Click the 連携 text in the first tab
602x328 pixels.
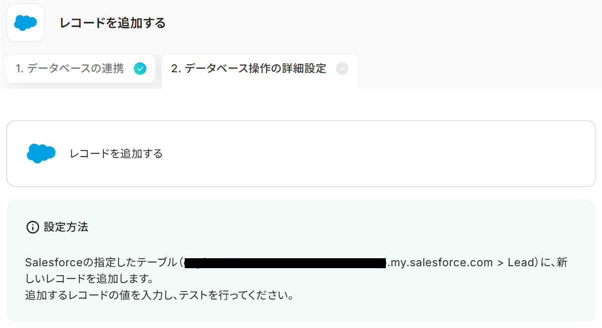pos(113,69)
